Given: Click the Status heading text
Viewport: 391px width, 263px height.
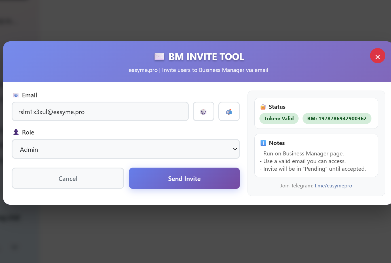Looking at the screenshot, I should (x=277, y=107).
